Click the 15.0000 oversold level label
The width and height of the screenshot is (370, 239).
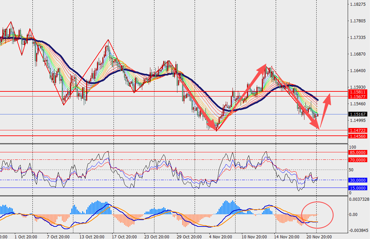click(x=357, y=188)
